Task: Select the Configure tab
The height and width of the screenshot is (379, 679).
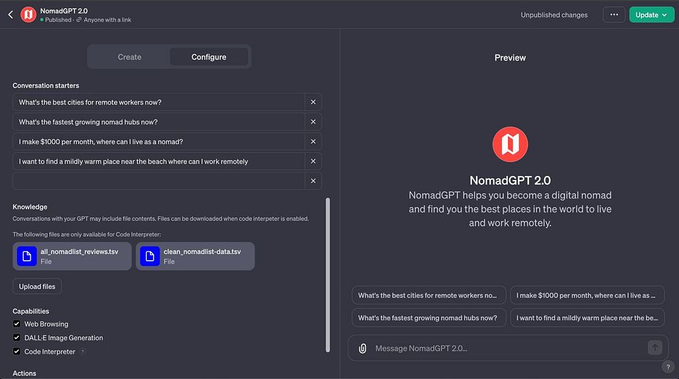Action: (208, 57)
